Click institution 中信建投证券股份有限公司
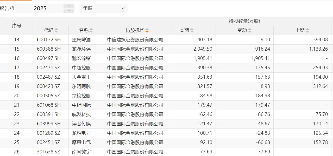 pos(135,40)
